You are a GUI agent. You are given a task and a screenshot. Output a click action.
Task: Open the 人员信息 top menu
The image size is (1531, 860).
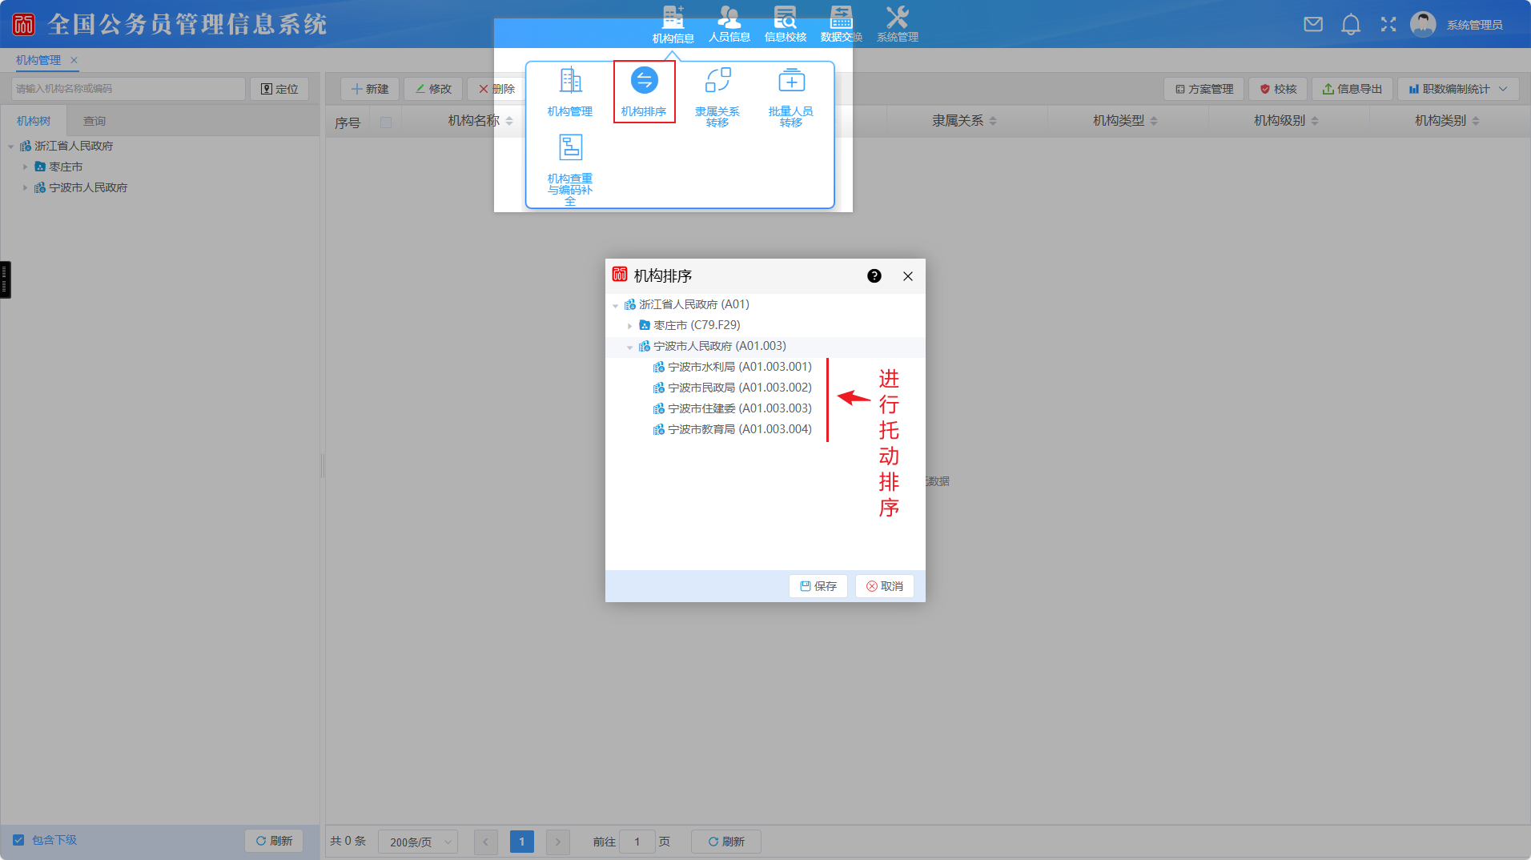coord(729,24)
